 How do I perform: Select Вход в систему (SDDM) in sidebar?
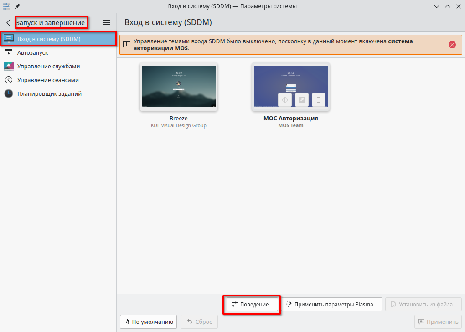58,39
